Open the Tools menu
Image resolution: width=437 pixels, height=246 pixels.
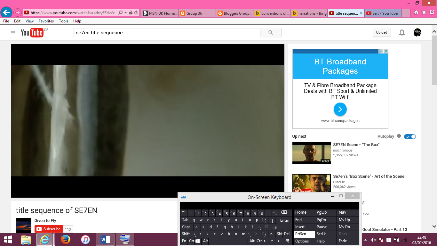(x=64, y=21)
